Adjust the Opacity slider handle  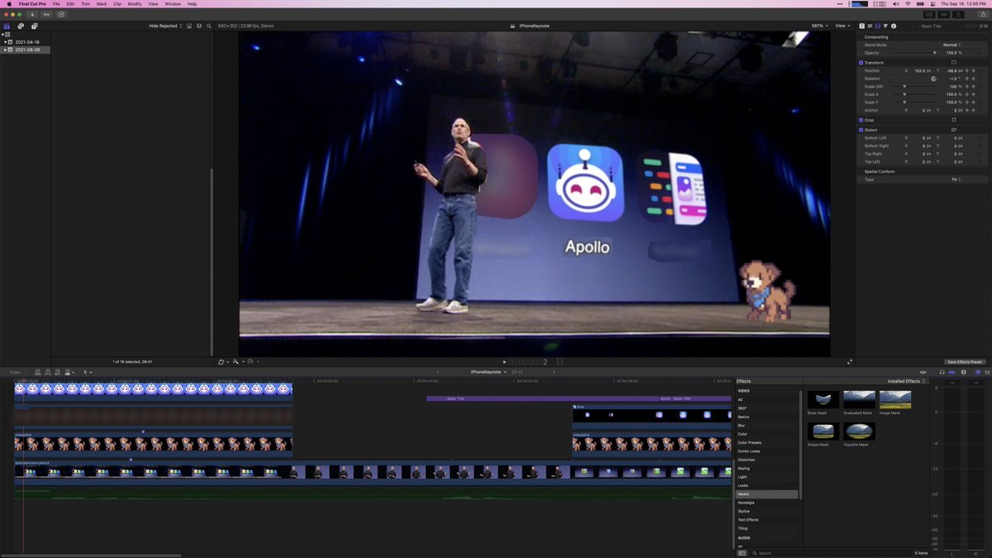click(935, 53)
